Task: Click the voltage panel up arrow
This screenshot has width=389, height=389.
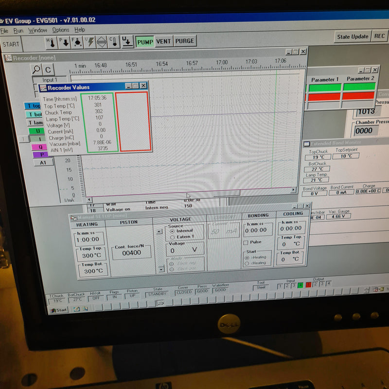Action: click(x=159, y=232)
